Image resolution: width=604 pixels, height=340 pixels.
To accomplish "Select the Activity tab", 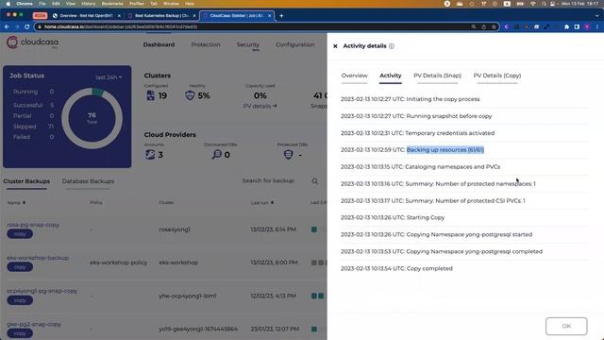I will tap(390, 76).
